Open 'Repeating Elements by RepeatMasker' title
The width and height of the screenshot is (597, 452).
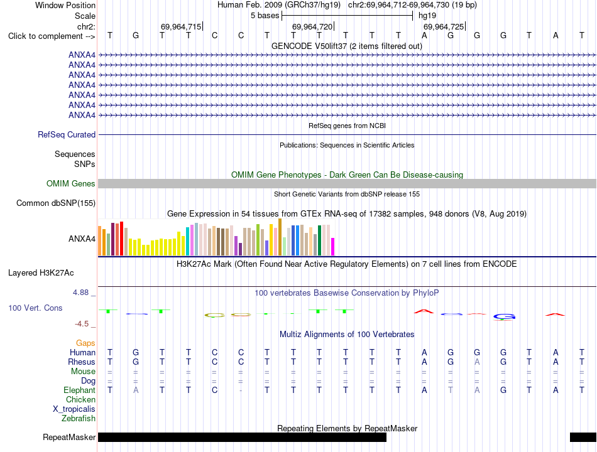pos(348,428)
